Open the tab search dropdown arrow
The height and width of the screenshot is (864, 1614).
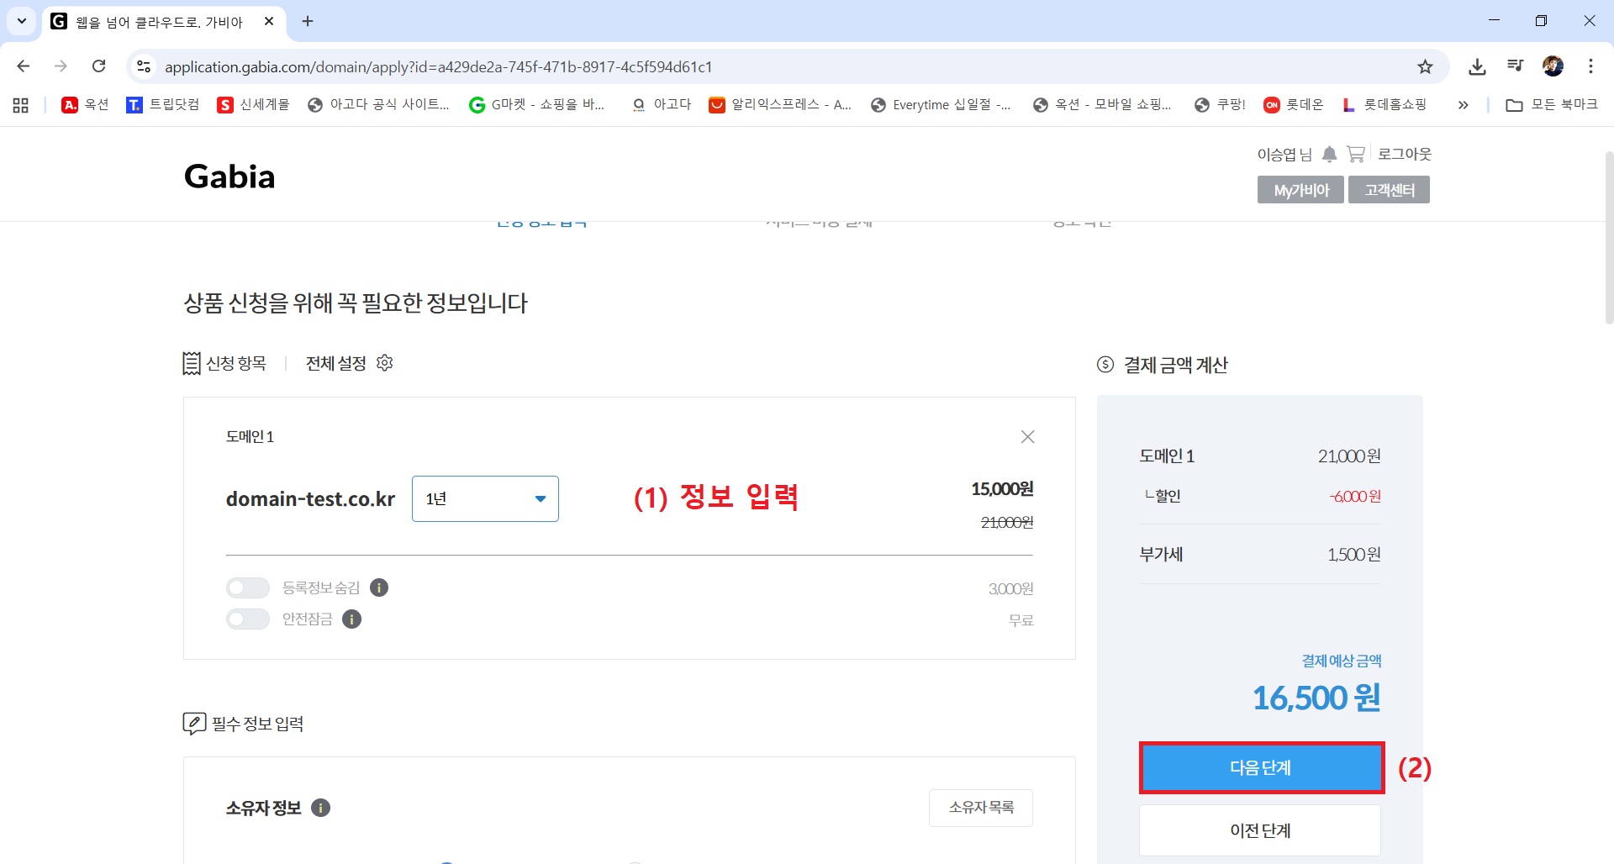point(22,21)
